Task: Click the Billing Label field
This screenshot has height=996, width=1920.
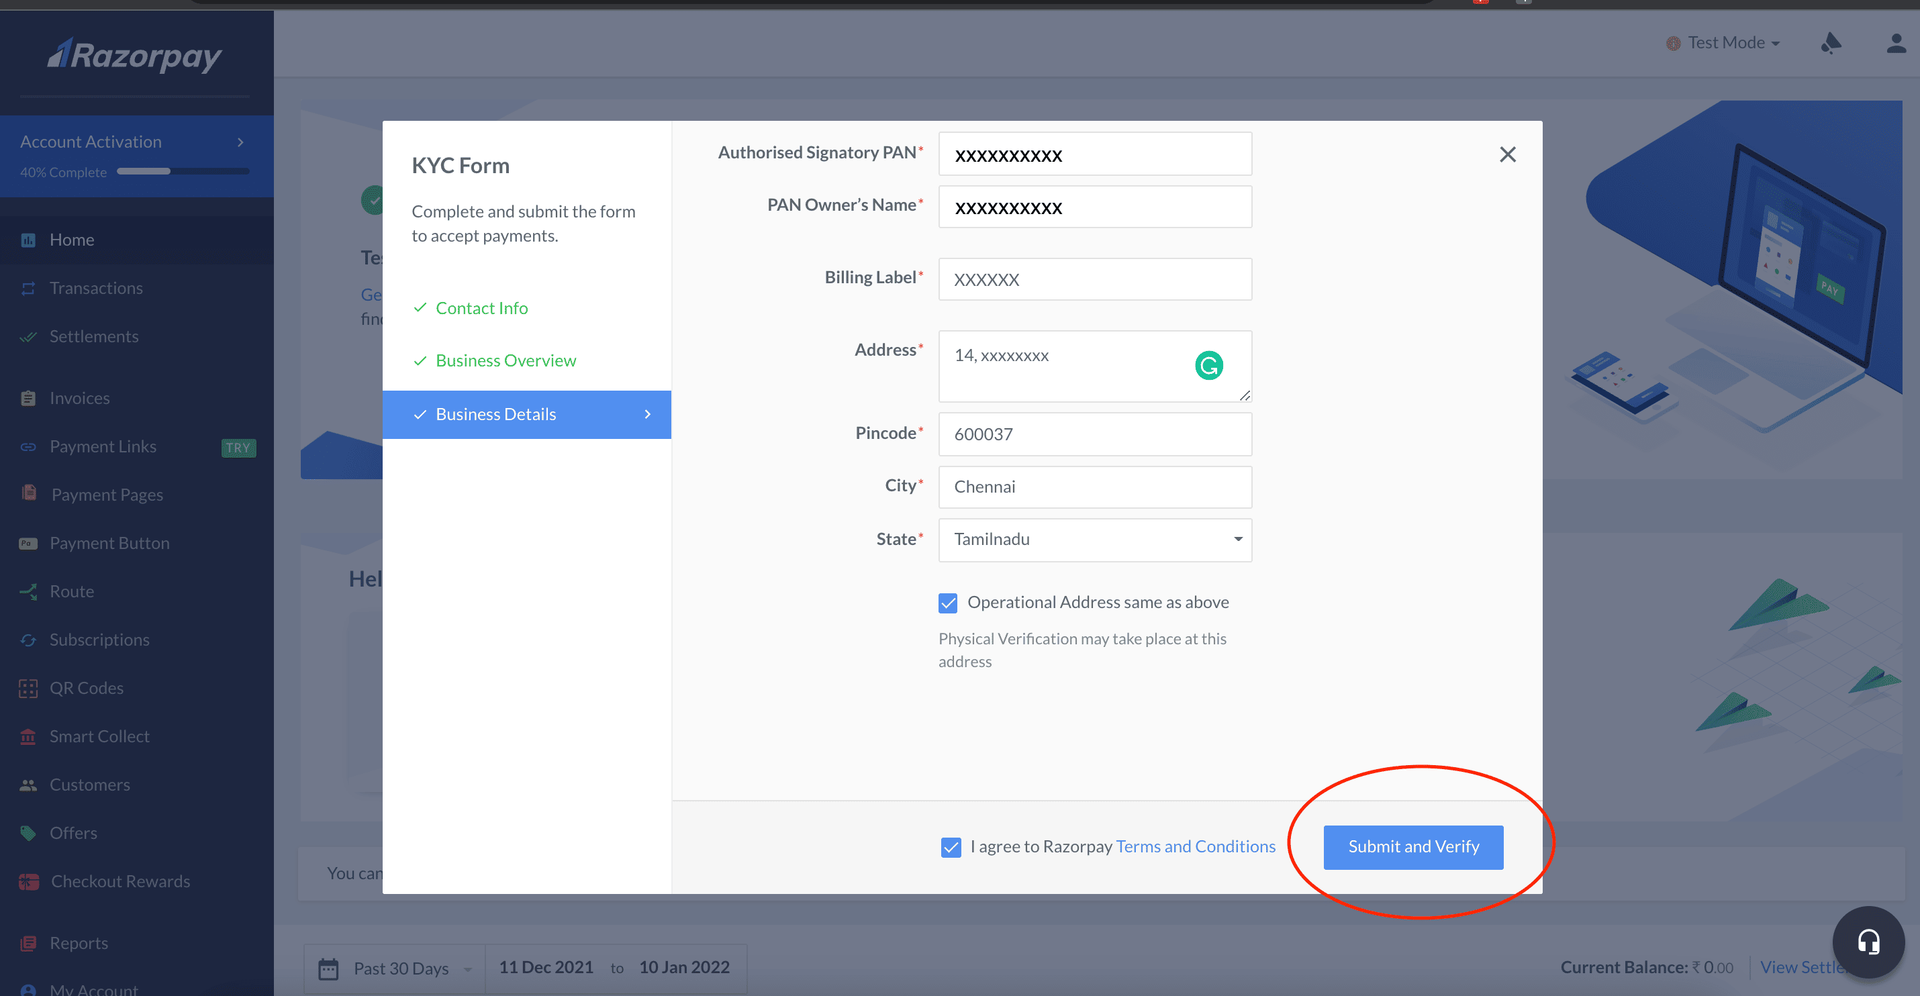Action: [x=1094, y=279]
